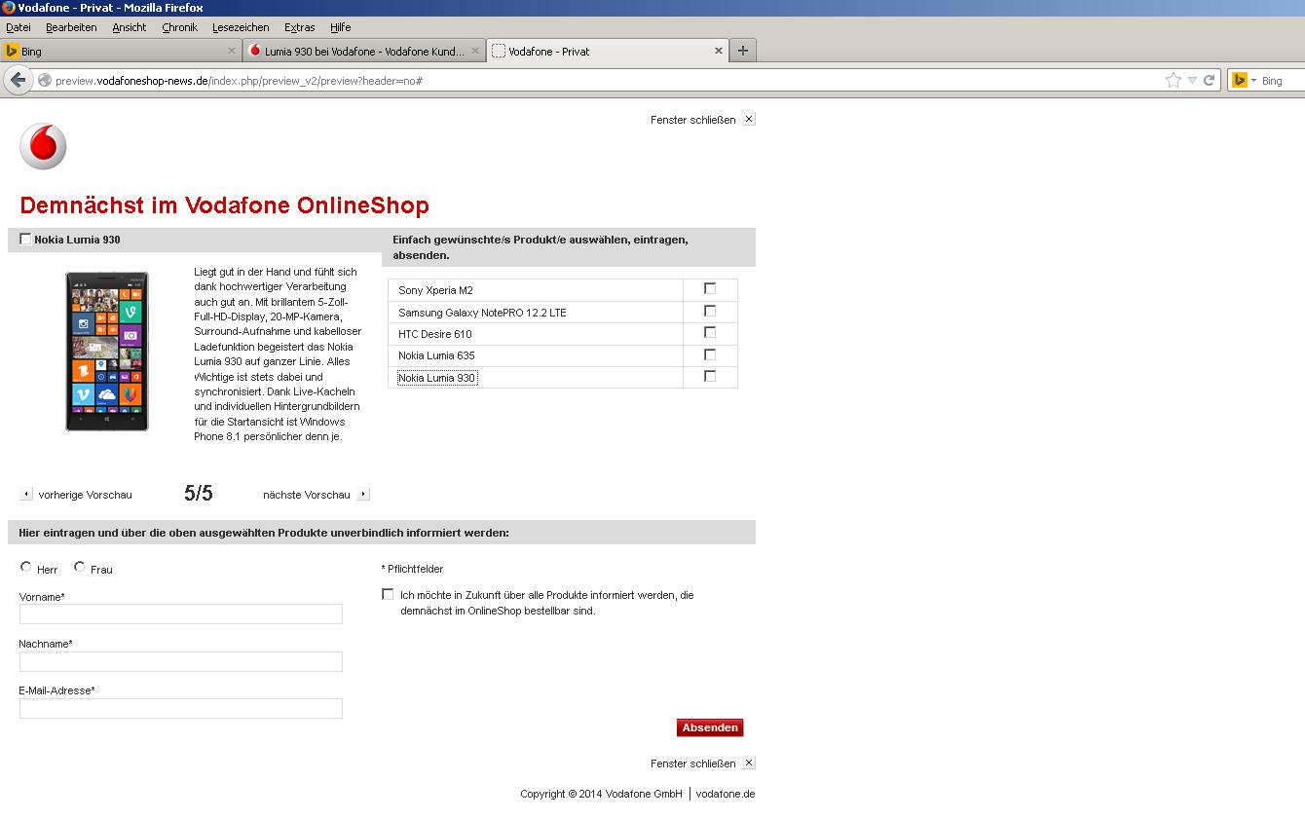Click the bottom Fenster schließen link

[x=693, y=763]
